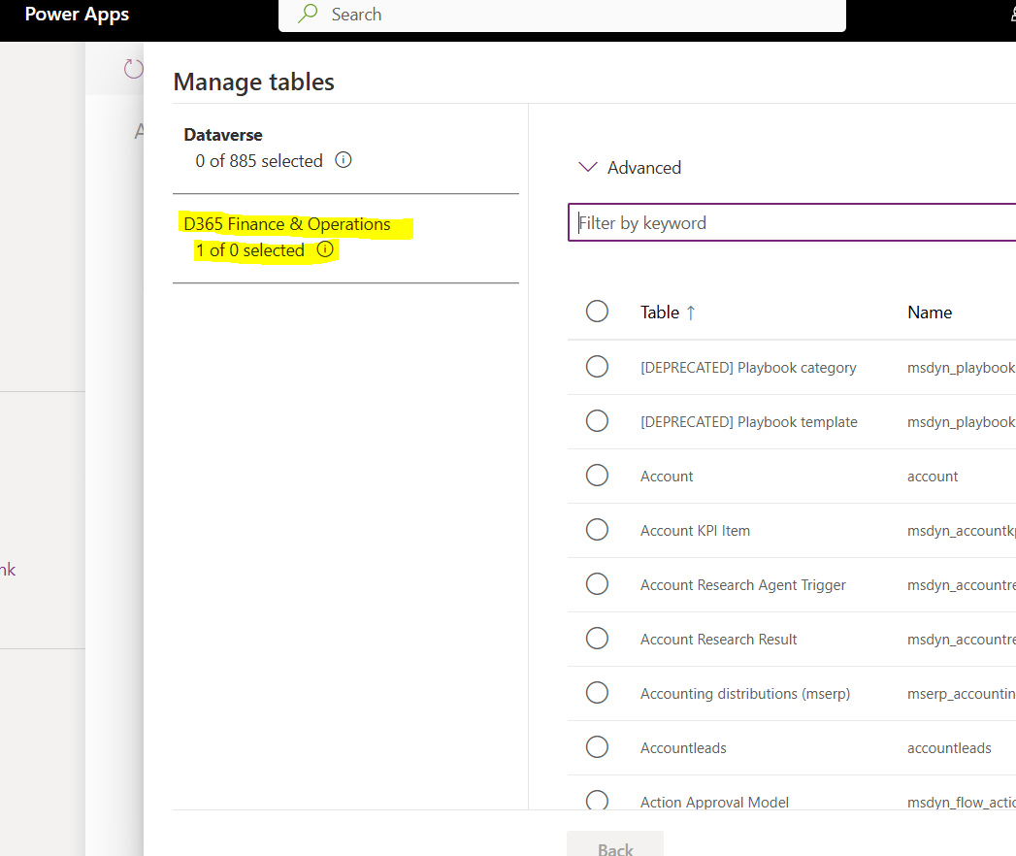1016x856 pixels.
Task: Open info icon next to 0 of 885 selected
Action: pos(344,160)
